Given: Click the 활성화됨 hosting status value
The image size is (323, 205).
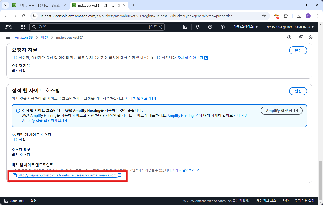Looking at the screenshot, I should tap(19, 140).
